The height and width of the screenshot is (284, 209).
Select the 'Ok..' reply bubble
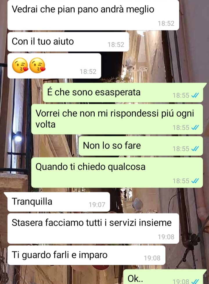[x=165, y=277]
